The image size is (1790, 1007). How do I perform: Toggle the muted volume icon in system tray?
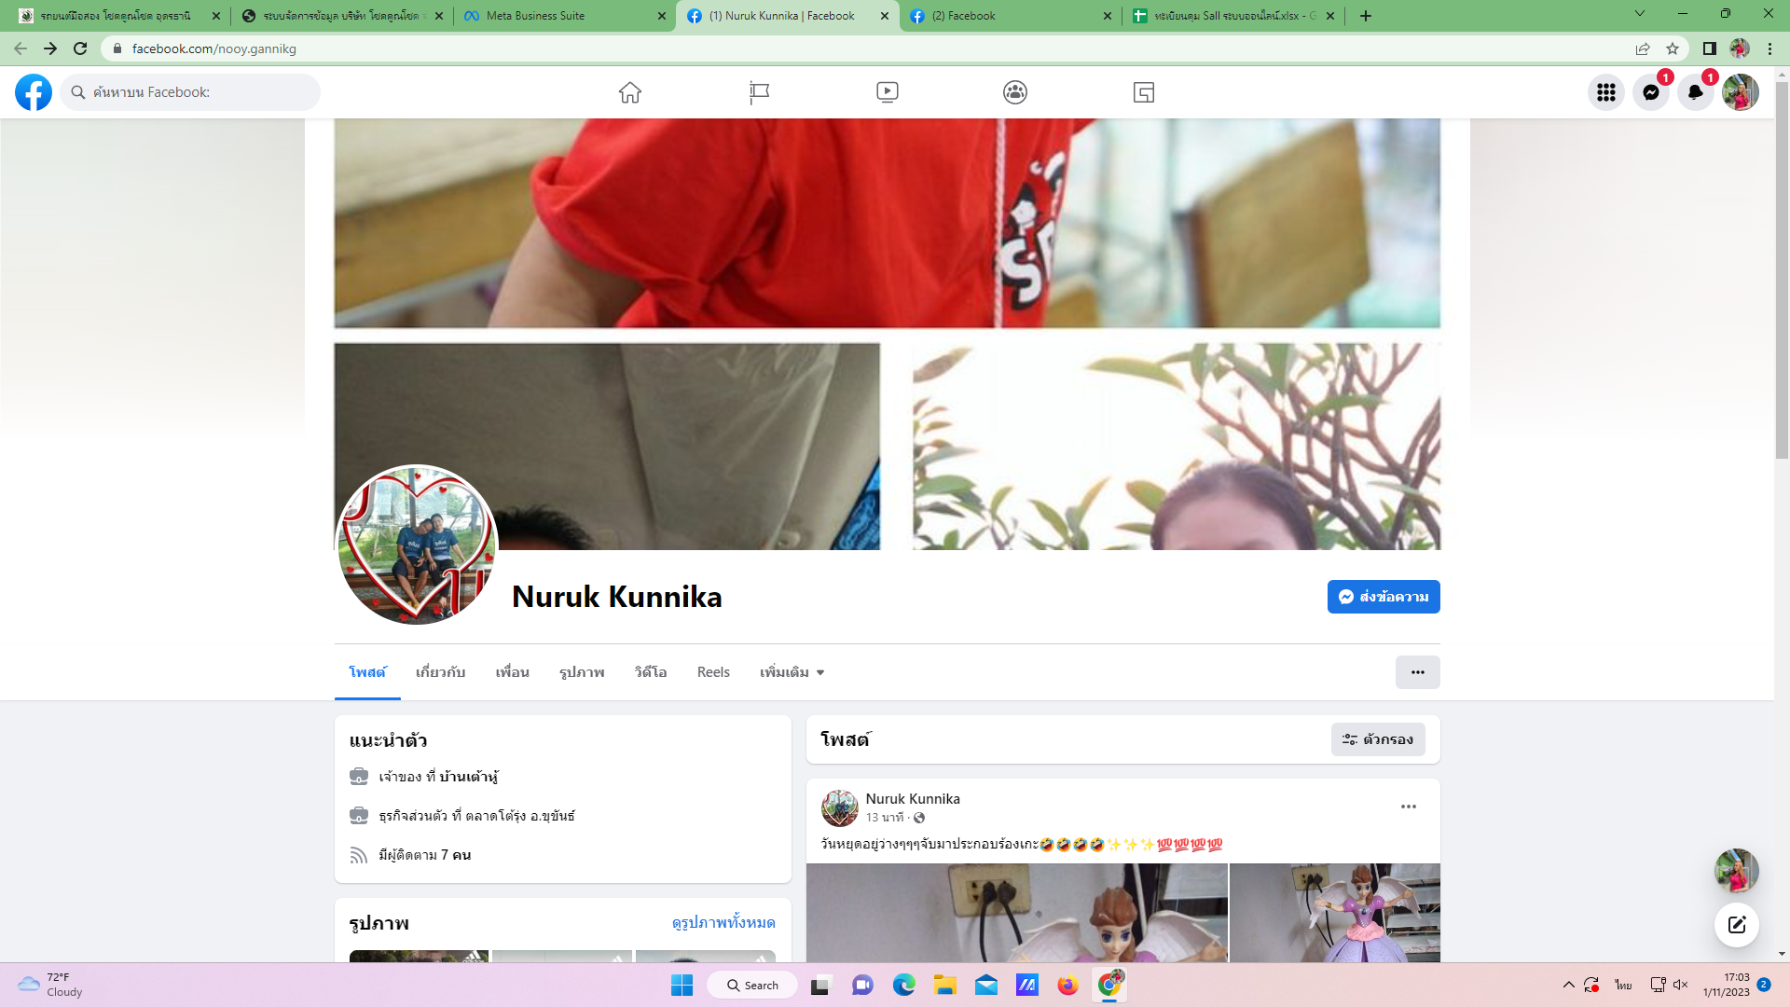point(1681,985)
